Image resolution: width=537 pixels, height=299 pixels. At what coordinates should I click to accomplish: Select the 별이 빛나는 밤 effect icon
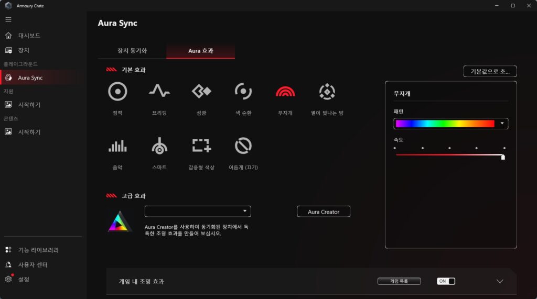pos(327,92)
